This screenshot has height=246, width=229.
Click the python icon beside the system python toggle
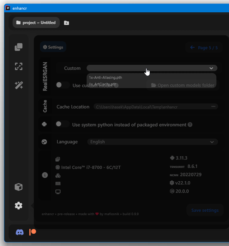(x=44, y=124)
